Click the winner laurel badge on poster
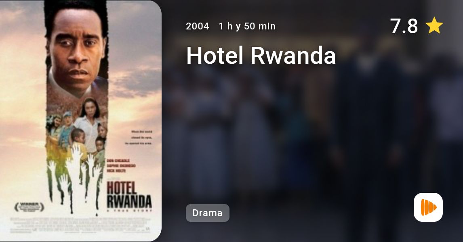 [x=29, y=207]
